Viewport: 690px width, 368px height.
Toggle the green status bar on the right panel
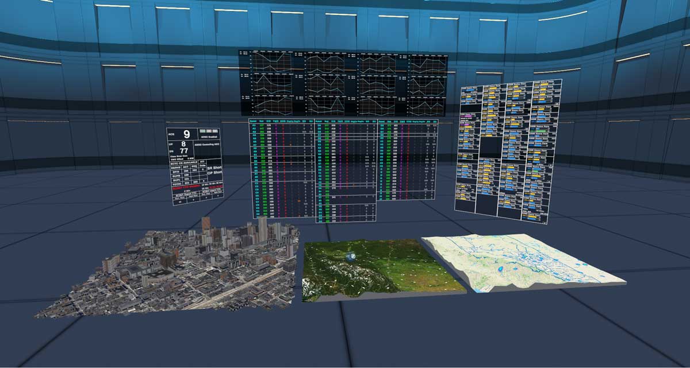pyautogui.click(x=538, y=130)
